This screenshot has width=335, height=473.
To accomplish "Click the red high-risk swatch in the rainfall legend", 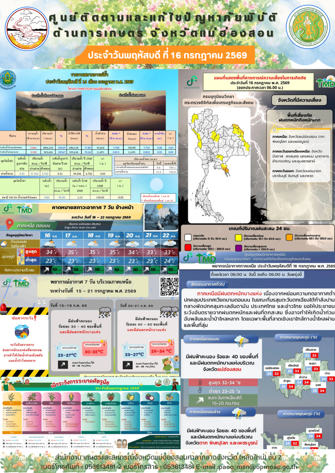I will click(x=188, y=248).
